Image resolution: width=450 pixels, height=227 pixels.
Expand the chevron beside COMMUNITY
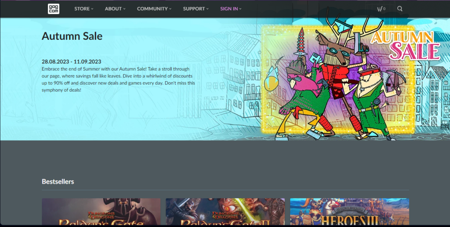click(x=170, y=9)
